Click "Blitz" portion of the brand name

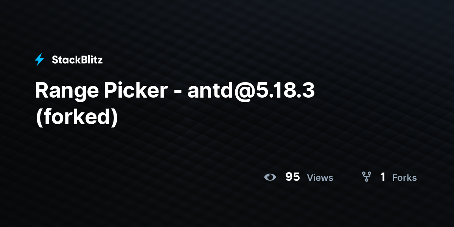pyautogui.click(x=90, y=59)
